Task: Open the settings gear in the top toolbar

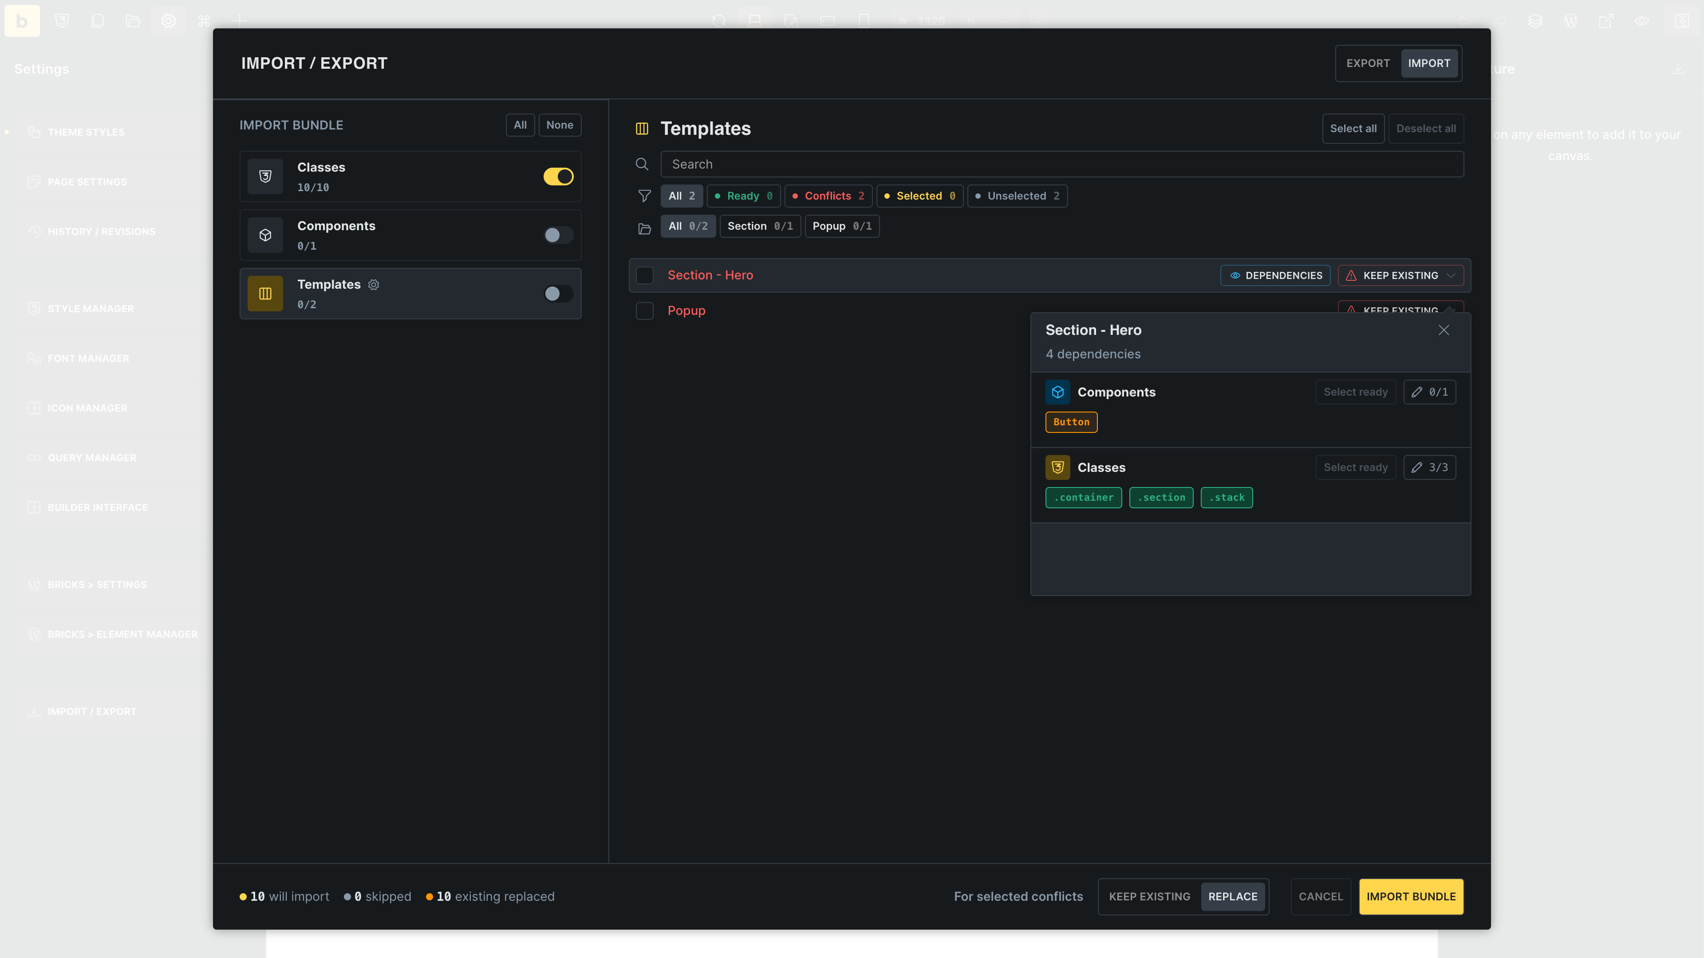Action: [x=169, y=20]
